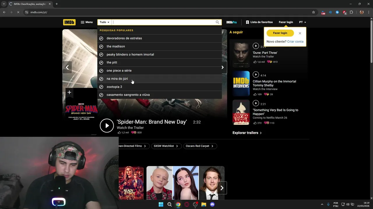373x209 pixels.
Task: Open the IMDb Menu
Action: point(87,22)
